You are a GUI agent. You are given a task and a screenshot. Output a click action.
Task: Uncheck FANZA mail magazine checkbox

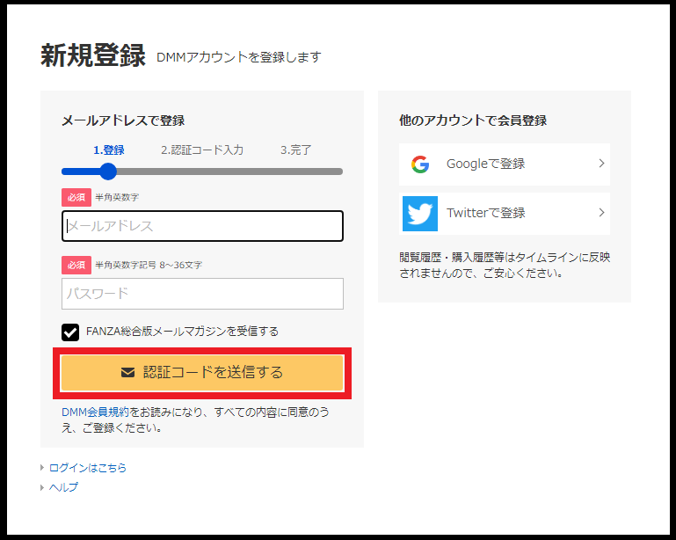point(70,332)
